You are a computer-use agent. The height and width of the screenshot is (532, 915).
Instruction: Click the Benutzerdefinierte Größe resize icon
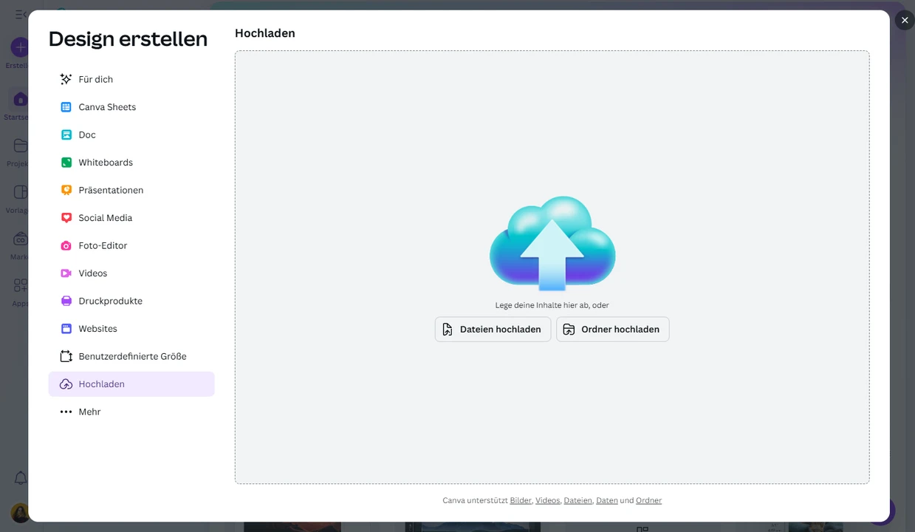66,356
